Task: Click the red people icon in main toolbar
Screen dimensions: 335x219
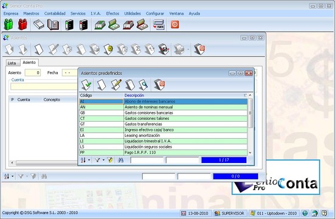Action: click(x=22, y=24)
